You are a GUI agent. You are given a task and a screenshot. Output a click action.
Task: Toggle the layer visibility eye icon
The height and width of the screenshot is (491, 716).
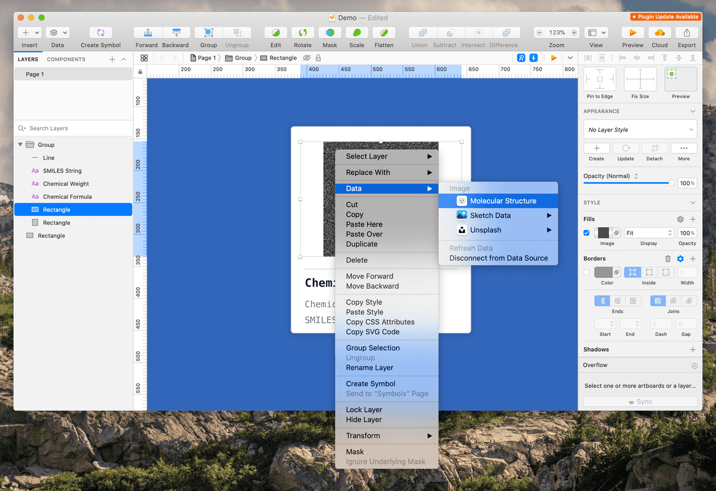click(307, 58)
